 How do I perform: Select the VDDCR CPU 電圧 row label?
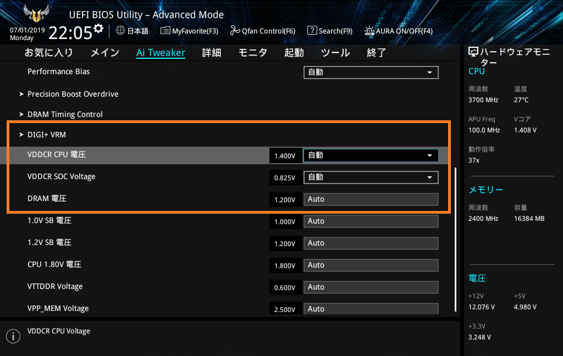click(57, 155)
